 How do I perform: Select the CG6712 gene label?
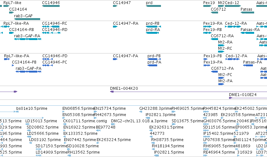(218, 9)
